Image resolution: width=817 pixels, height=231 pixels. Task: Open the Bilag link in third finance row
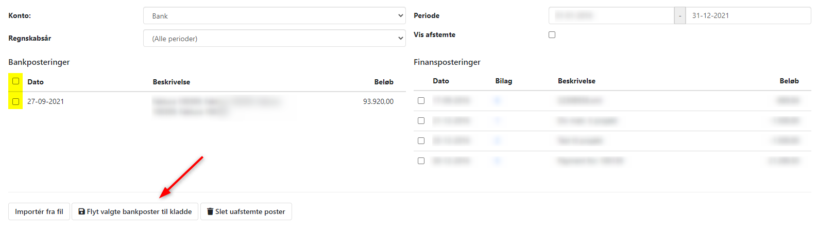[498, 141]
